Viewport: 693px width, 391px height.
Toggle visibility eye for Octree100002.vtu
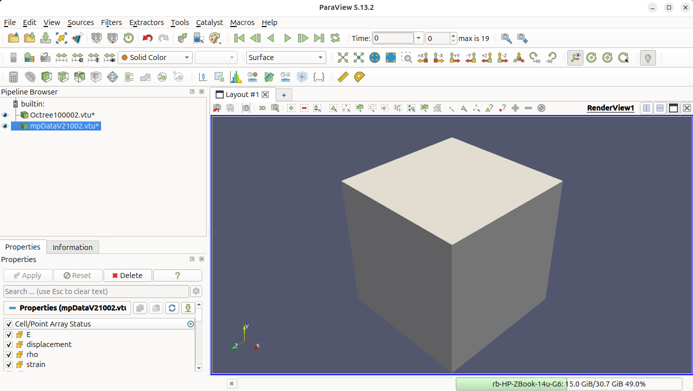[x=6, y=115]
